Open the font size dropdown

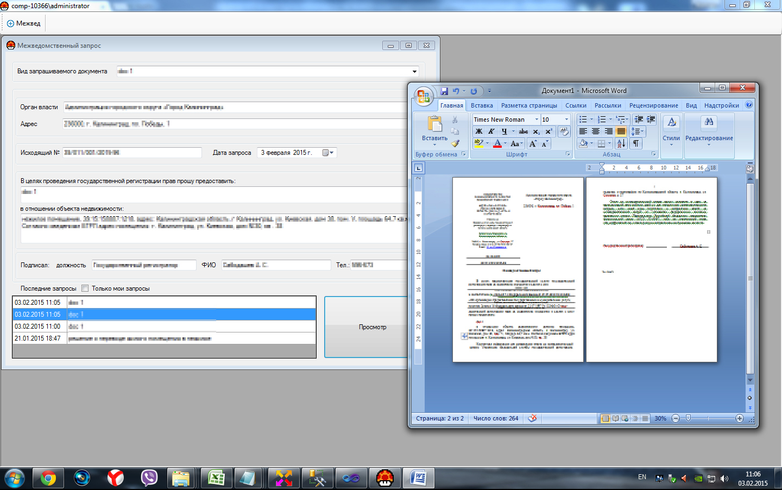click(566, 120)
